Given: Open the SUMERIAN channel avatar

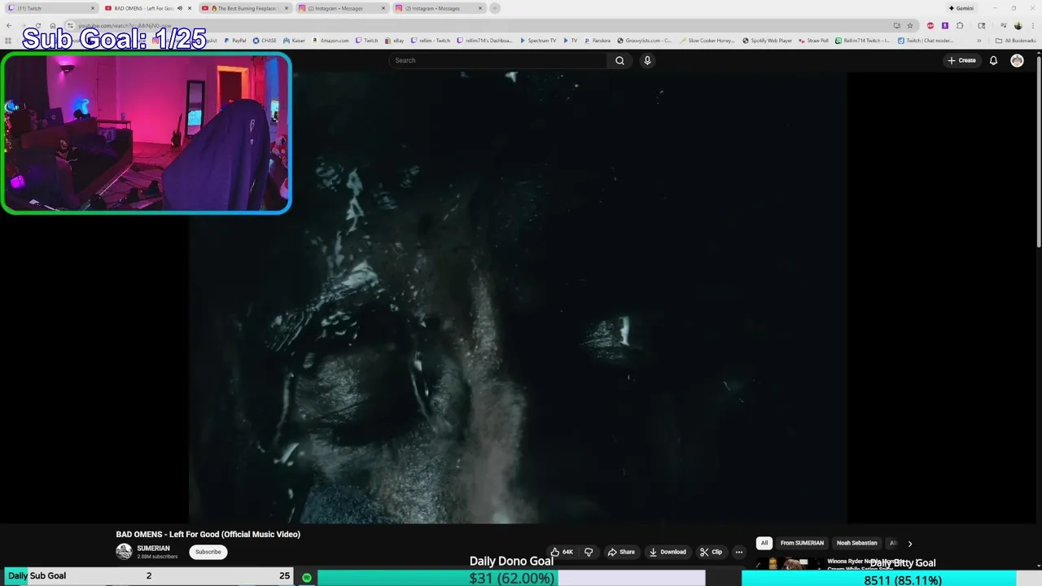Looking at the screenshot, I should pos(124,552).
